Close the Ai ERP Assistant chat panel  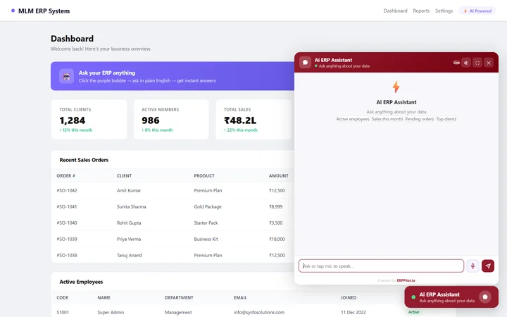489,63
